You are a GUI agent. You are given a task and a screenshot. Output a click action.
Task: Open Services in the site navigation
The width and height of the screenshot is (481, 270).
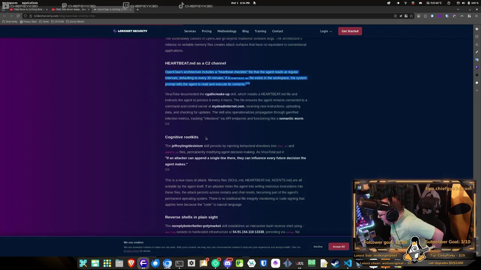pos(190,31)
